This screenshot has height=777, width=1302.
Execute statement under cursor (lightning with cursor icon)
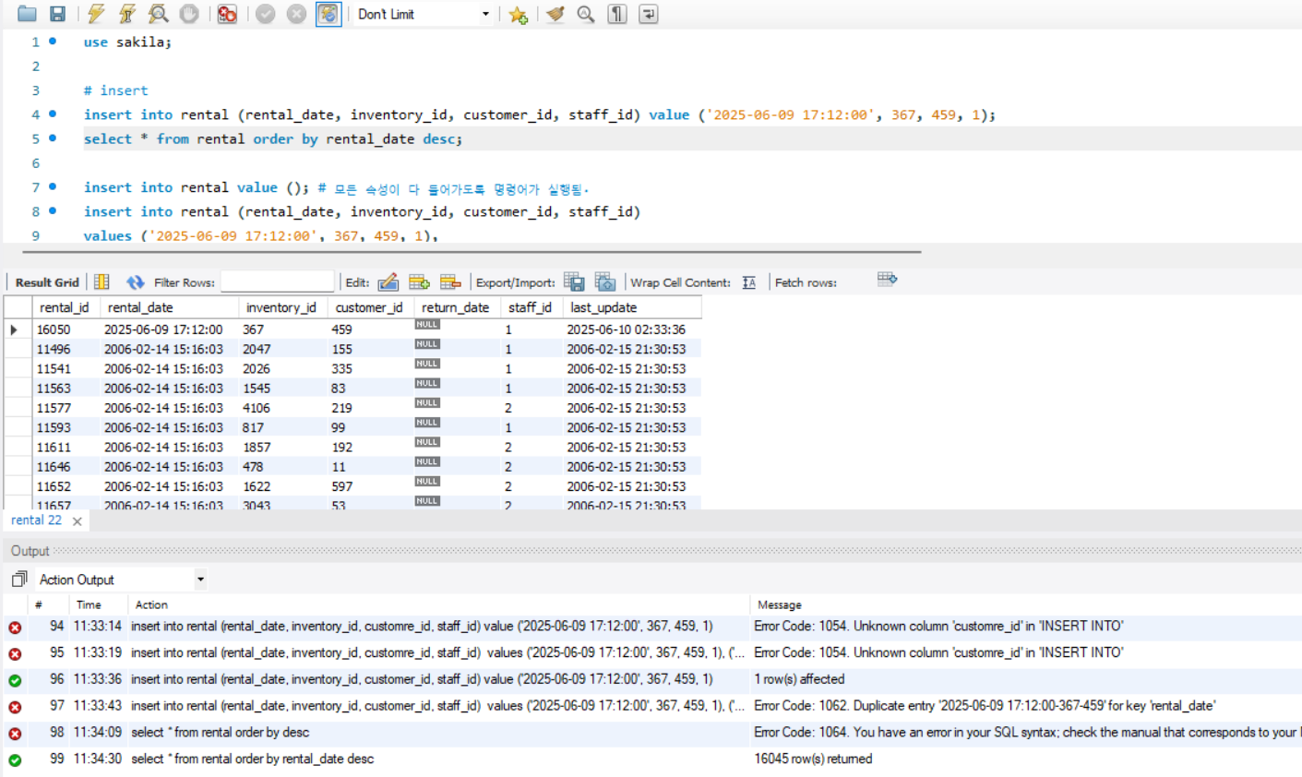[x=127, y=14]
